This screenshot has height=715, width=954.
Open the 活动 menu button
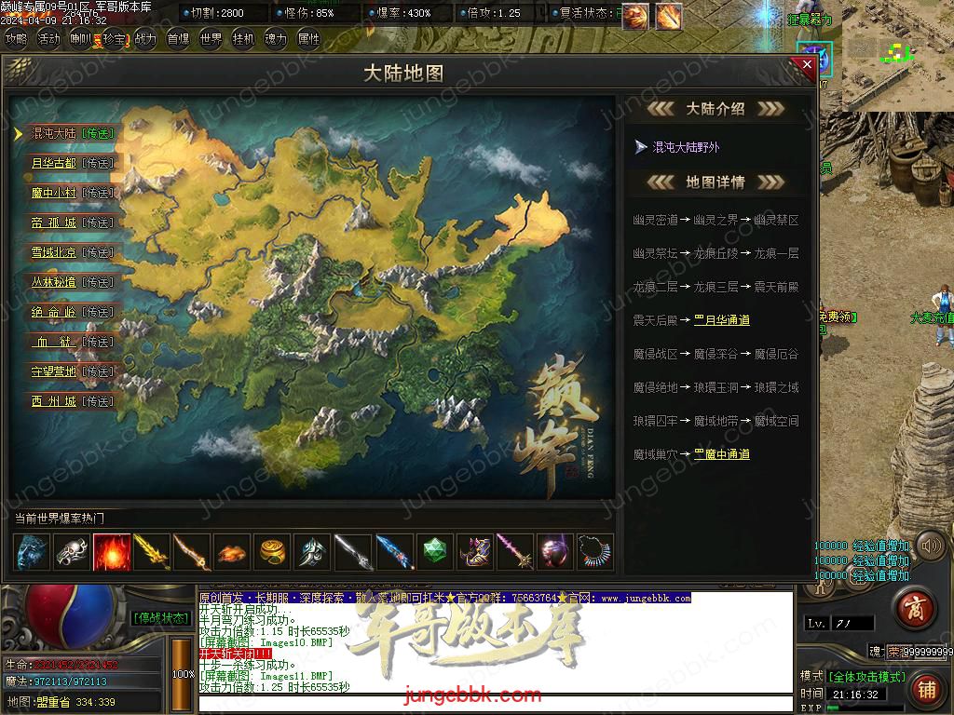tap(48, 39)
